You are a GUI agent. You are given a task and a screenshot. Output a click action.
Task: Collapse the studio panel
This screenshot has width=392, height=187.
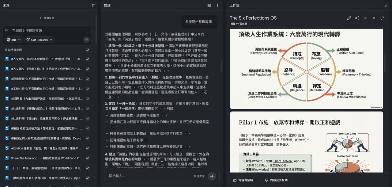coord(386,6)
